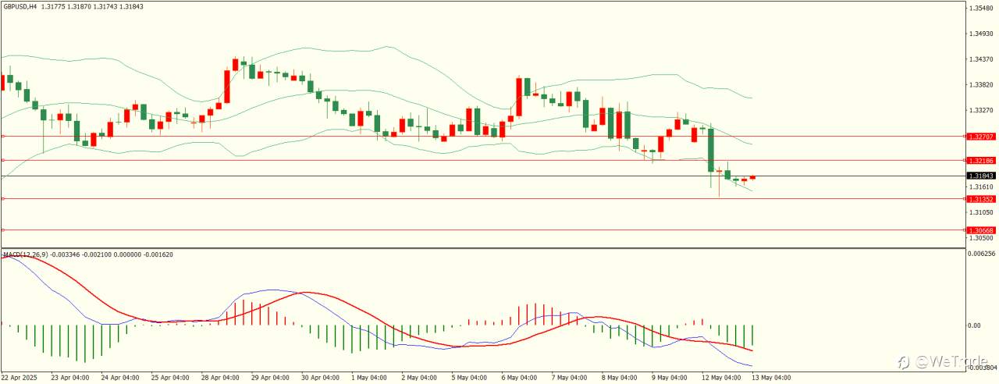Click the 0.006256 MACD scale value

pos(982,254)
